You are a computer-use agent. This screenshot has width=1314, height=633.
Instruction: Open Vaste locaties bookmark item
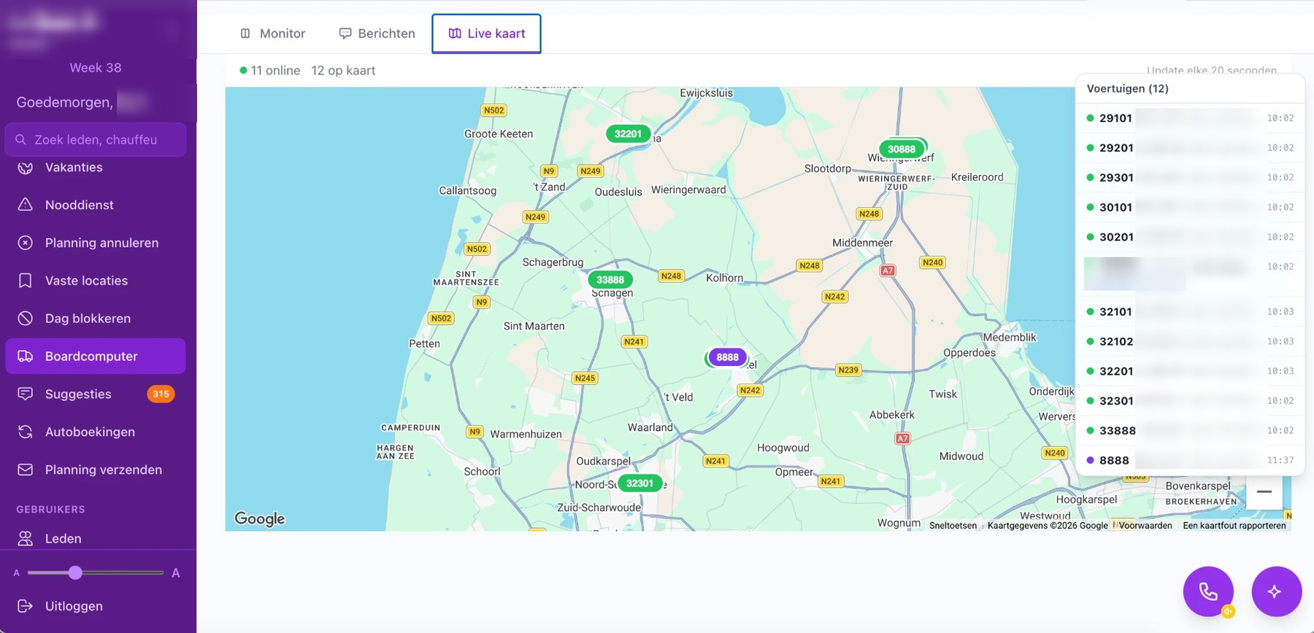(95, 281)
